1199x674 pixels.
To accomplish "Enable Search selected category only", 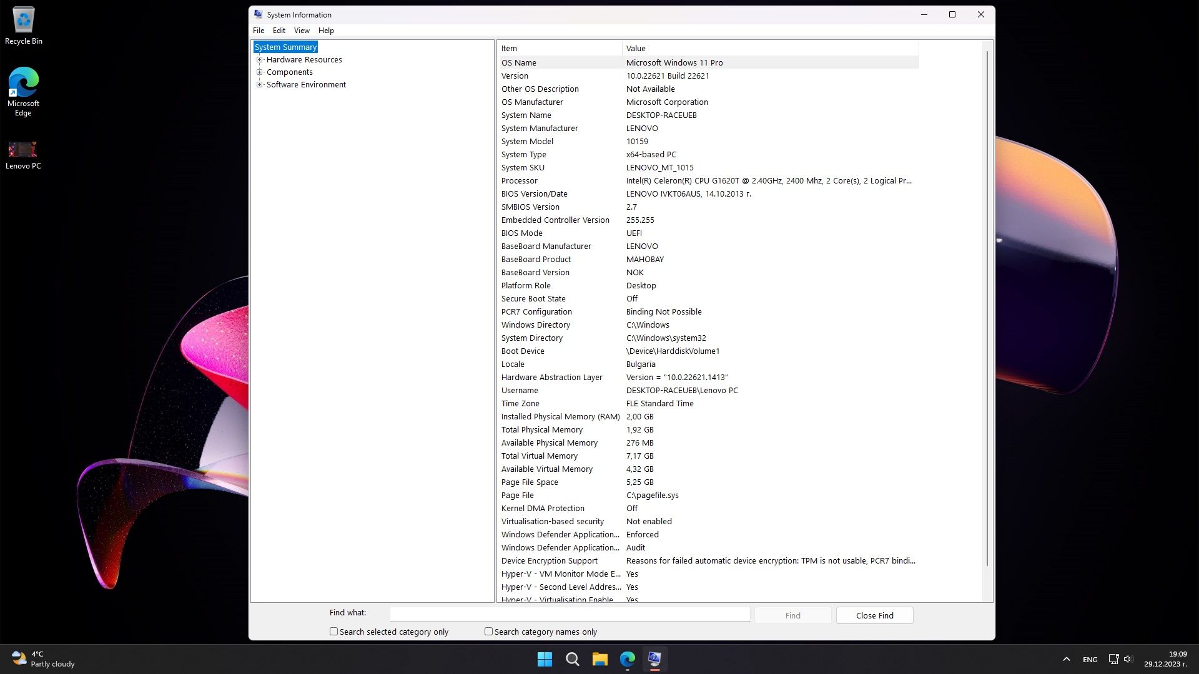I will coord(333,632).
